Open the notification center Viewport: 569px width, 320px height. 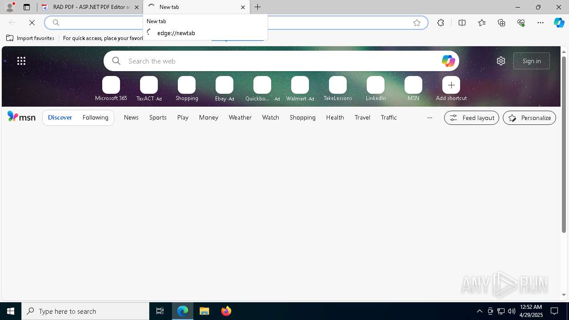554,311
